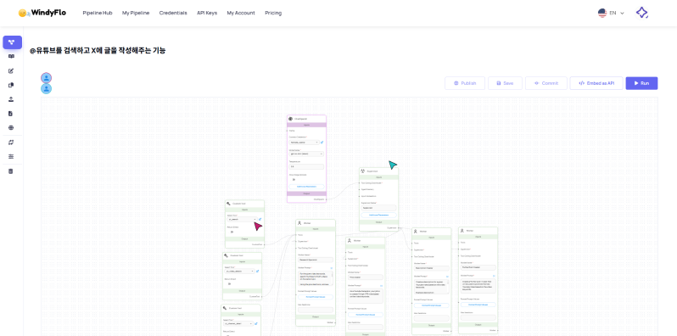Open Select Tool dropdown in middle Custom Tool node
This screenshot has width=677, height=336.
pos(239,272)
